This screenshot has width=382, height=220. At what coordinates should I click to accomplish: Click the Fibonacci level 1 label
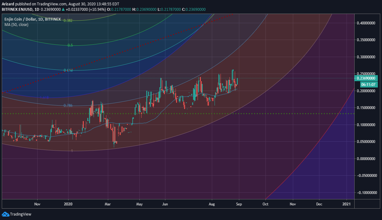click(72, 151)
